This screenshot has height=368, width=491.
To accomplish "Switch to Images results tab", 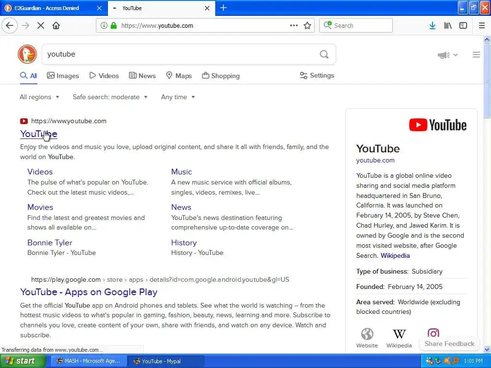I will pyautogui.click(x=63, y=76).
